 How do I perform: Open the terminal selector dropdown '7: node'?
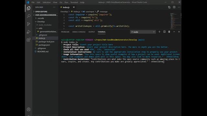click(143, 32)
